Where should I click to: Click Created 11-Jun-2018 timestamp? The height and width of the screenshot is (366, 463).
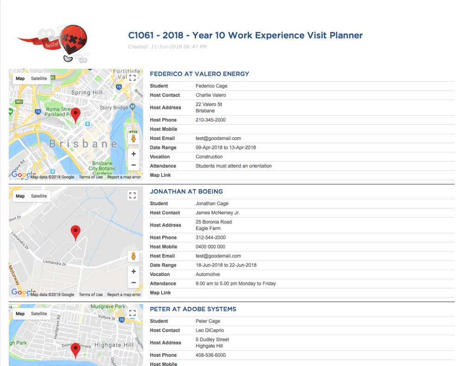(x=168, y=47)
